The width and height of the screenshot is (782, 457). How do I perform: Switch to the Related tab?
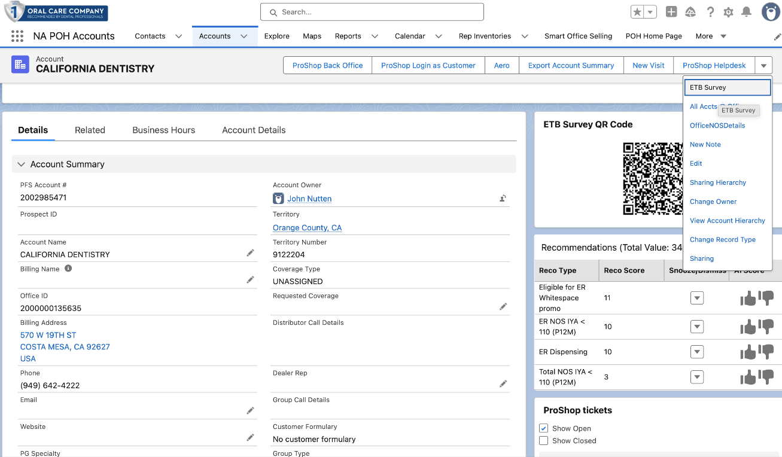(90, 130)
